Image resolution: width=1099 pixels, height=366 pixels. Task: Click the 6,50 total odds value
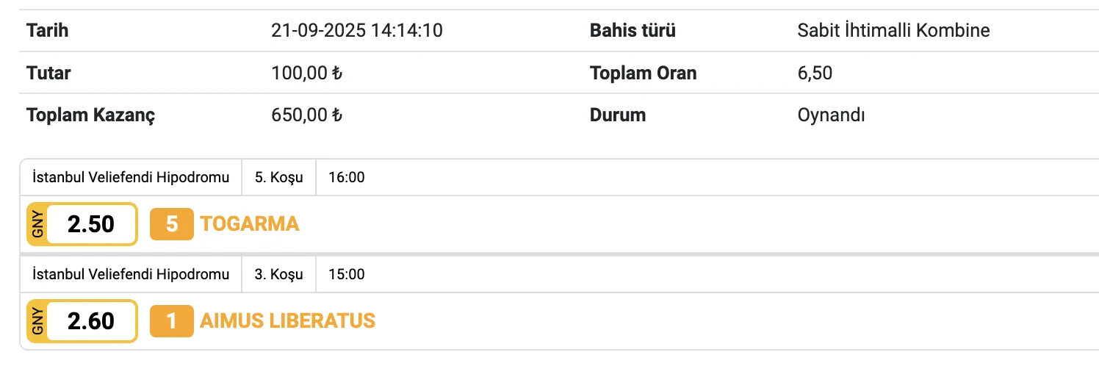pos(815,73)
